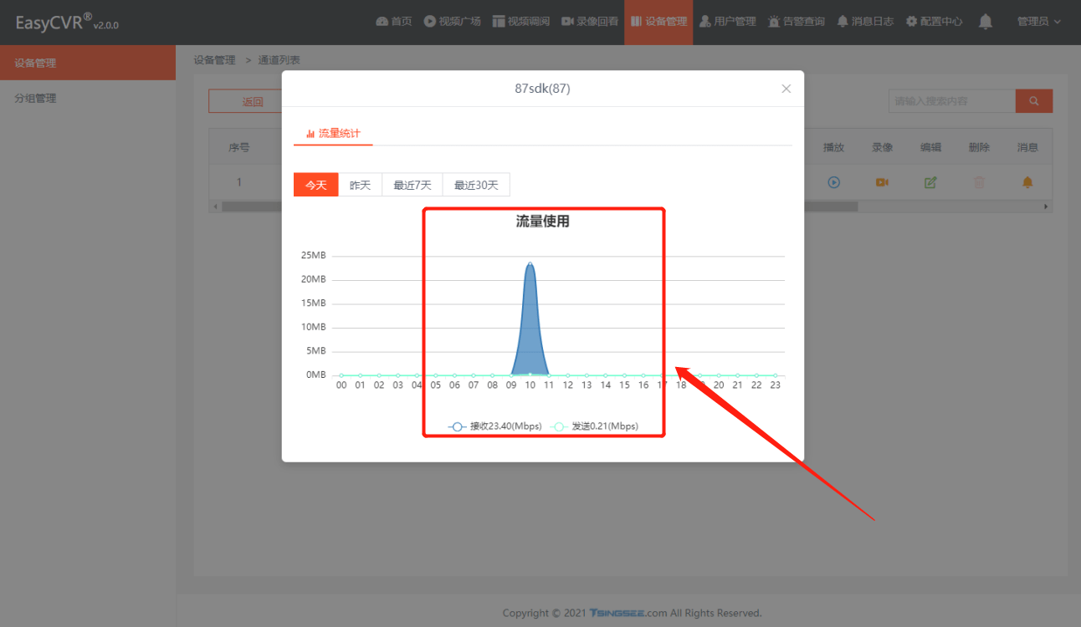Open the 管理员 user dropdown
The height and width of the screenshot is (627, 1081).
click(x=1038, y=22)
